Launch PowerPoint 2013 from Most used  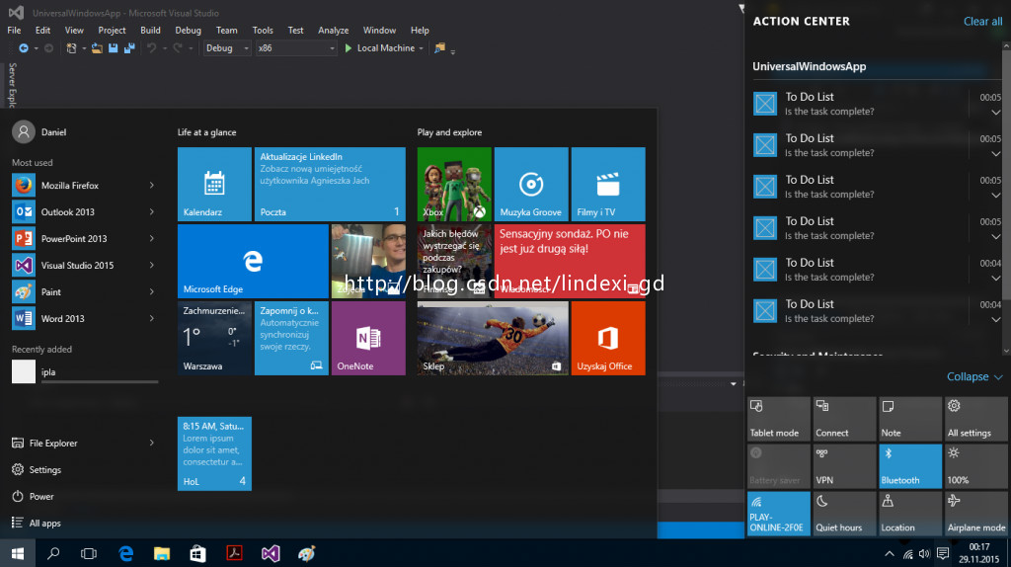tap(84, 239)
